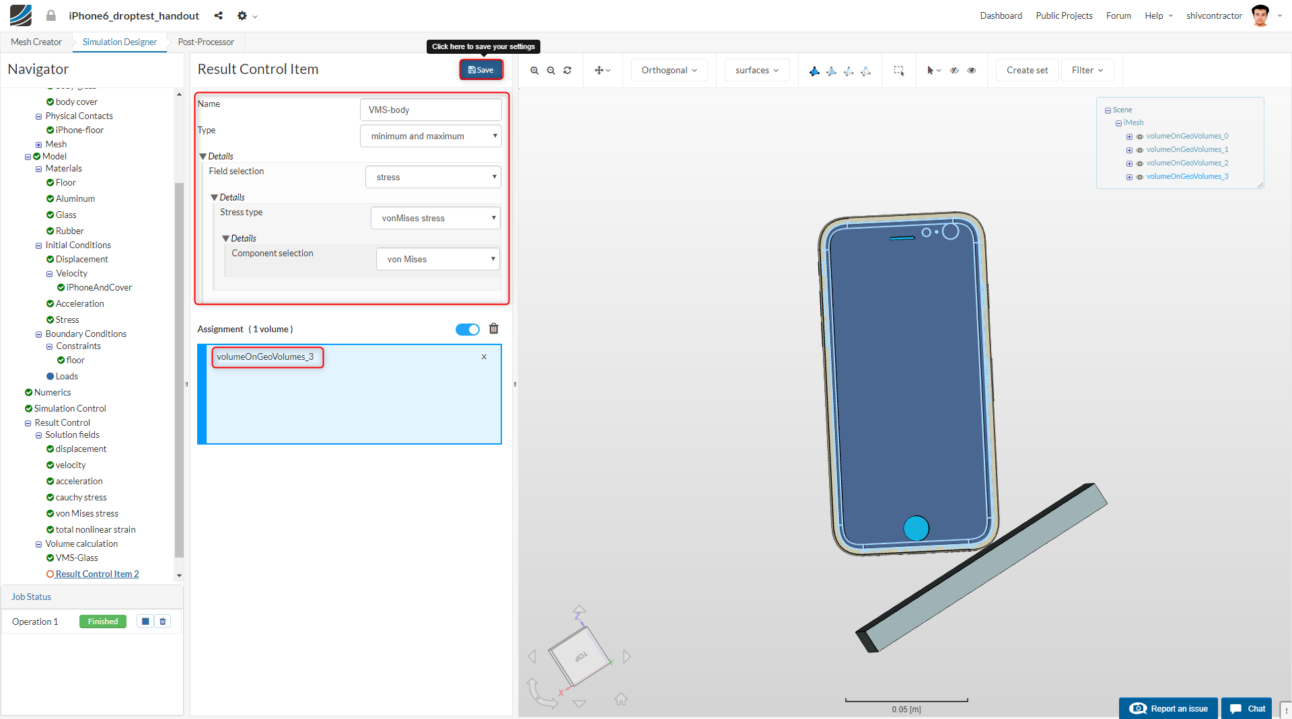The height and width of the screenshot is (719, 1292).
Task: Select the solid surface render mode icon
Action: coord(814,71)
